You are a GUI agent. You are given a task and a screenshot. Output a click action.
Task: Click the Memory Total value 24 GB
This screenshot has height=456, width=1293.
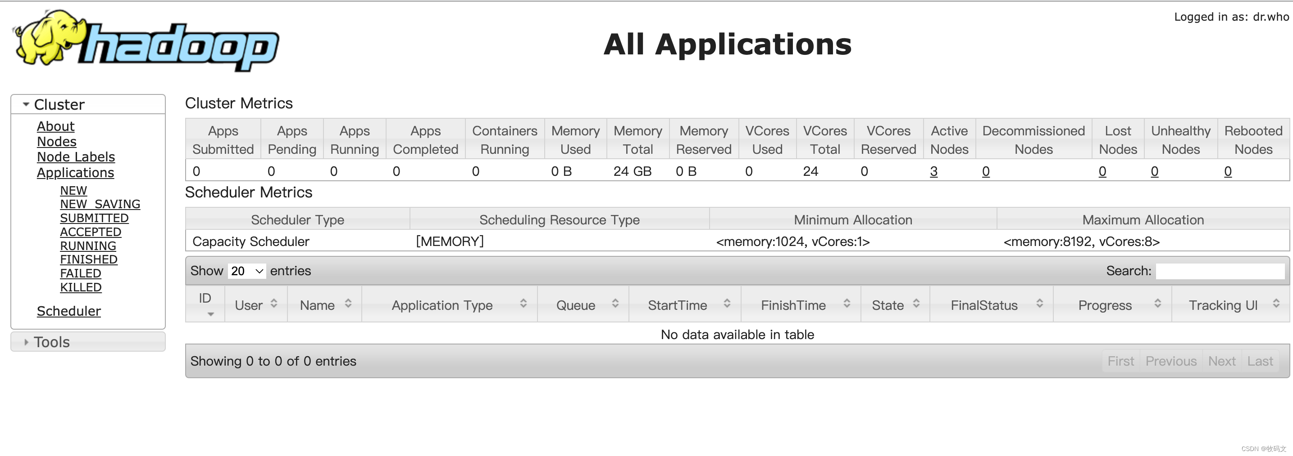click(633, 171)
